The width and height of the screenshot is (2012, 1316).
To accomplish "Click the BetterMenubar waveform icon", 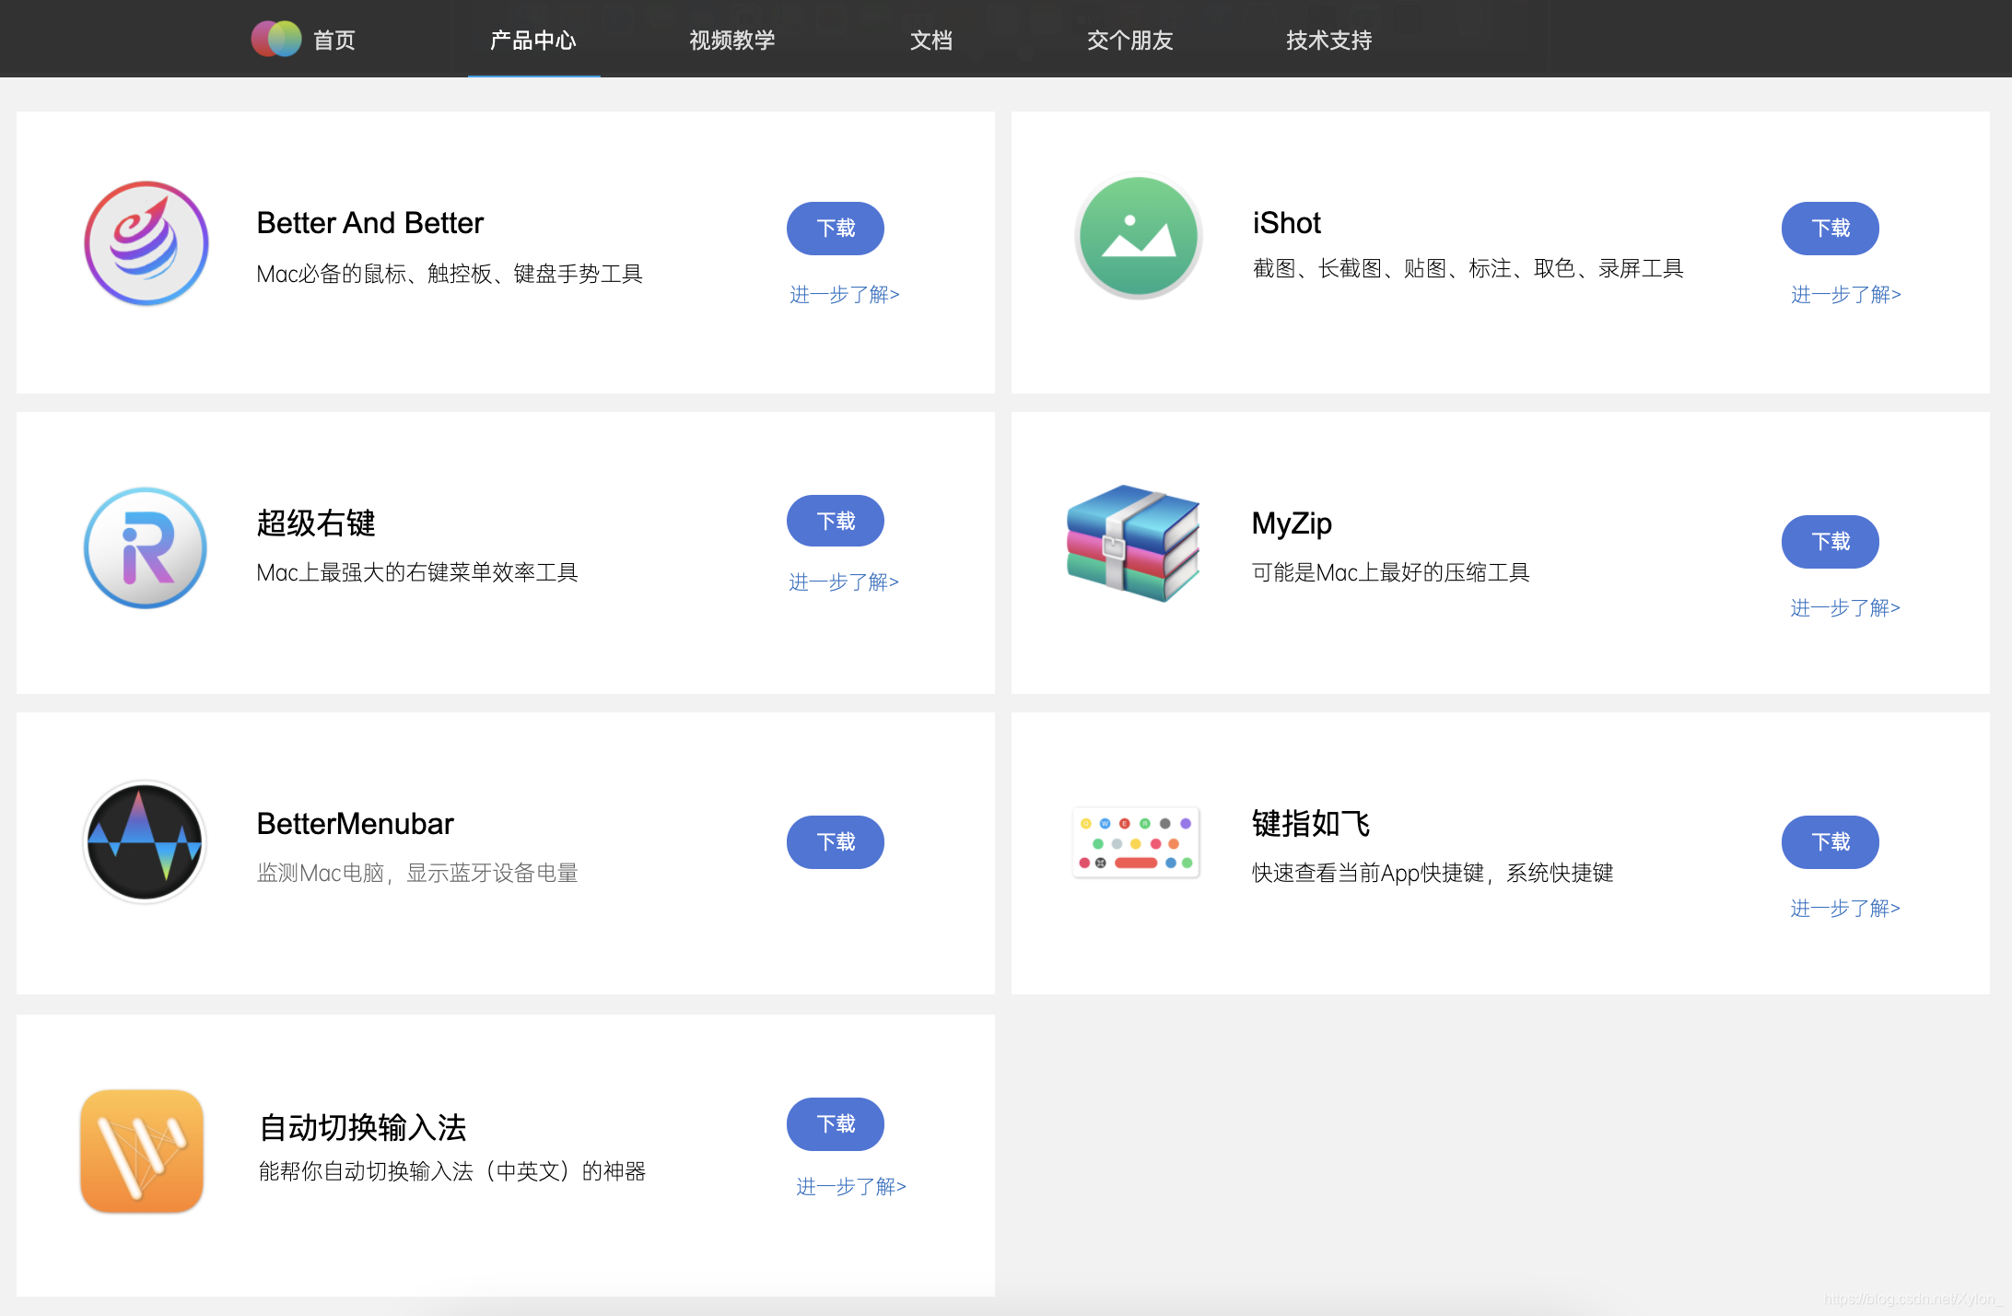I will (144, 841).
